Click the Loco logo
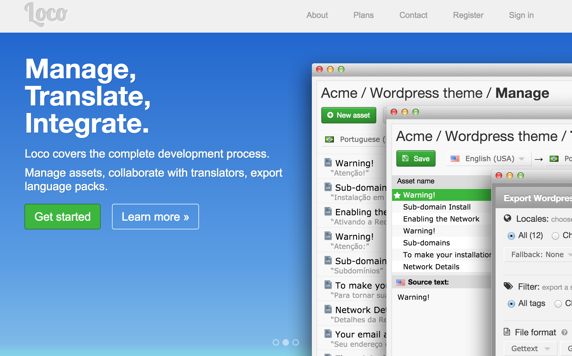Viewport: 572px width, 356px height. pos(46,15)
